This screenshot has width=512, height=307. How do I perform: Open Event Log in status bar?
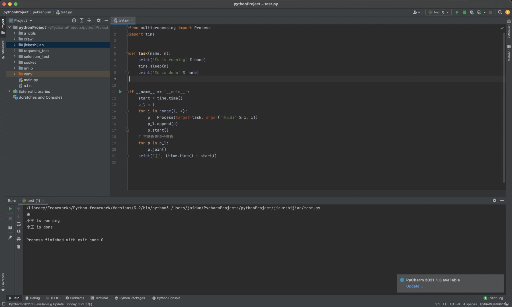493,298
